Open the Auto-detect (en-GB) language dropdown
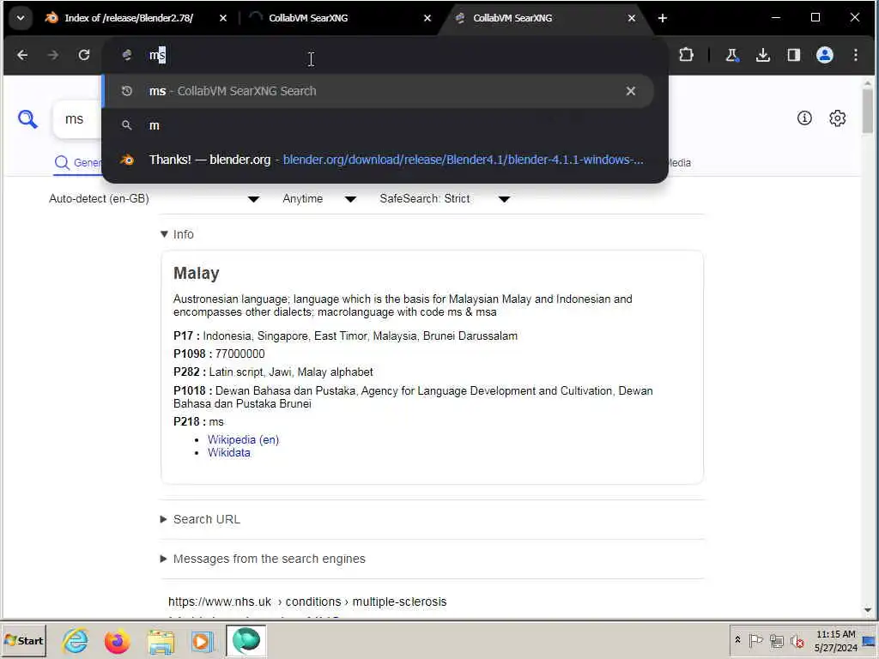The width and height of the screenshot is (879, 659). 155,199
